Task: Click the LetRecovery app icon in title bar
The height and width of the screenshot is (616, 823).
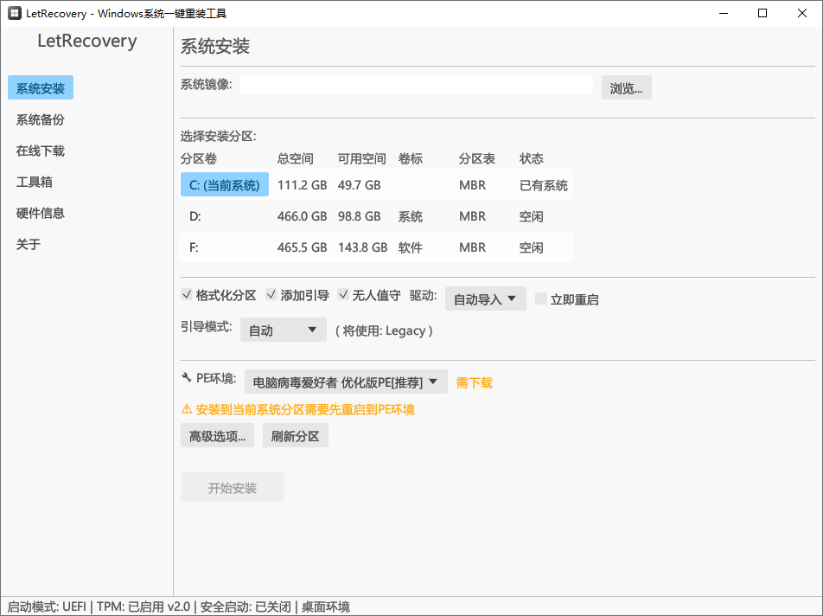Action: [12, 13]
